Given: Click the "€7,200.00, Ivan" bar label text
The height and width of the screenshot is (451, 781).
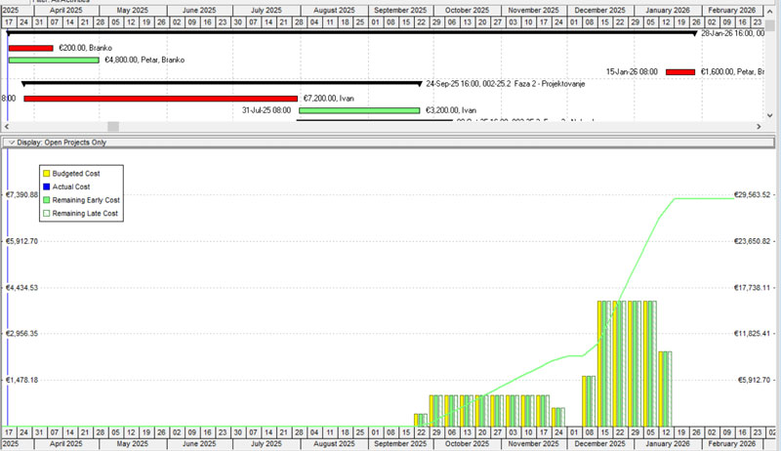Looking at the screenshot, I should click(x=329, y=99).
